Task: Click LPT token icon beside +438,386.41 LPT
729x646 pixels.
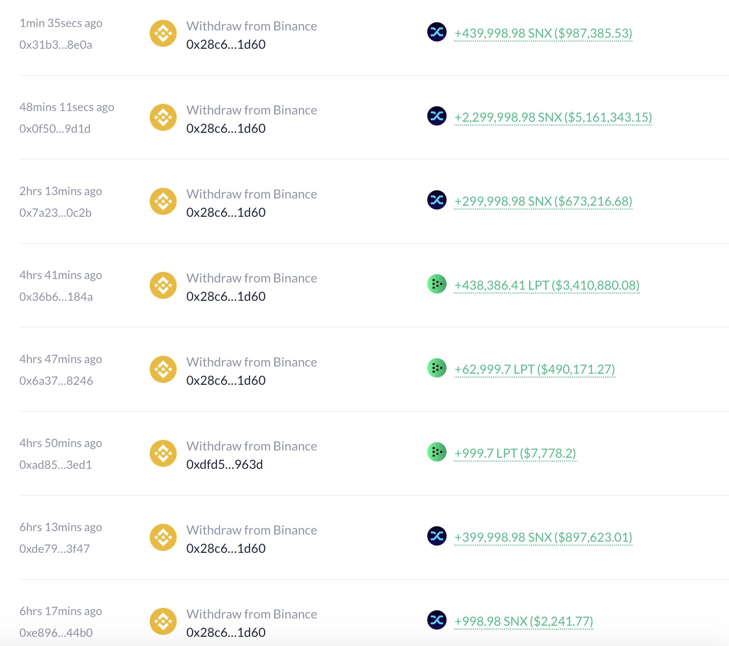Action: pyautogui.click(x=437, y=284)
